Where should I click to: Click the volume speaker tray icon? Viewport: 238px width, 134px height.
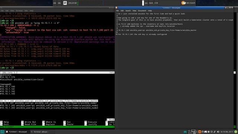click(x=218, y=132)
